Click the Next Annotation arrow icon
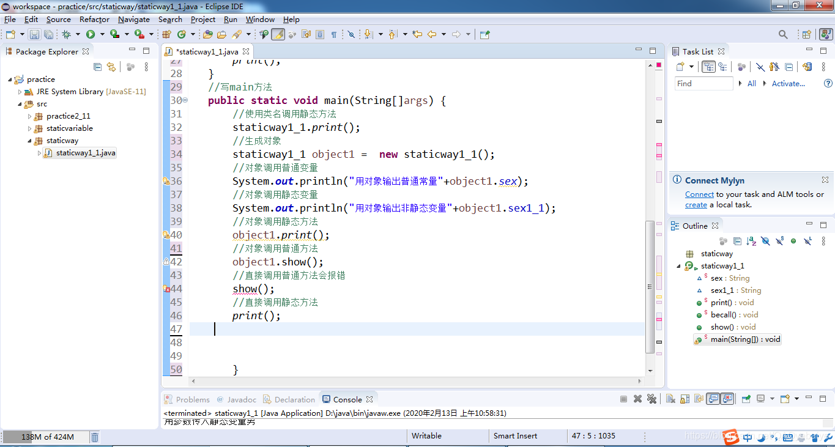 [368, 35]
